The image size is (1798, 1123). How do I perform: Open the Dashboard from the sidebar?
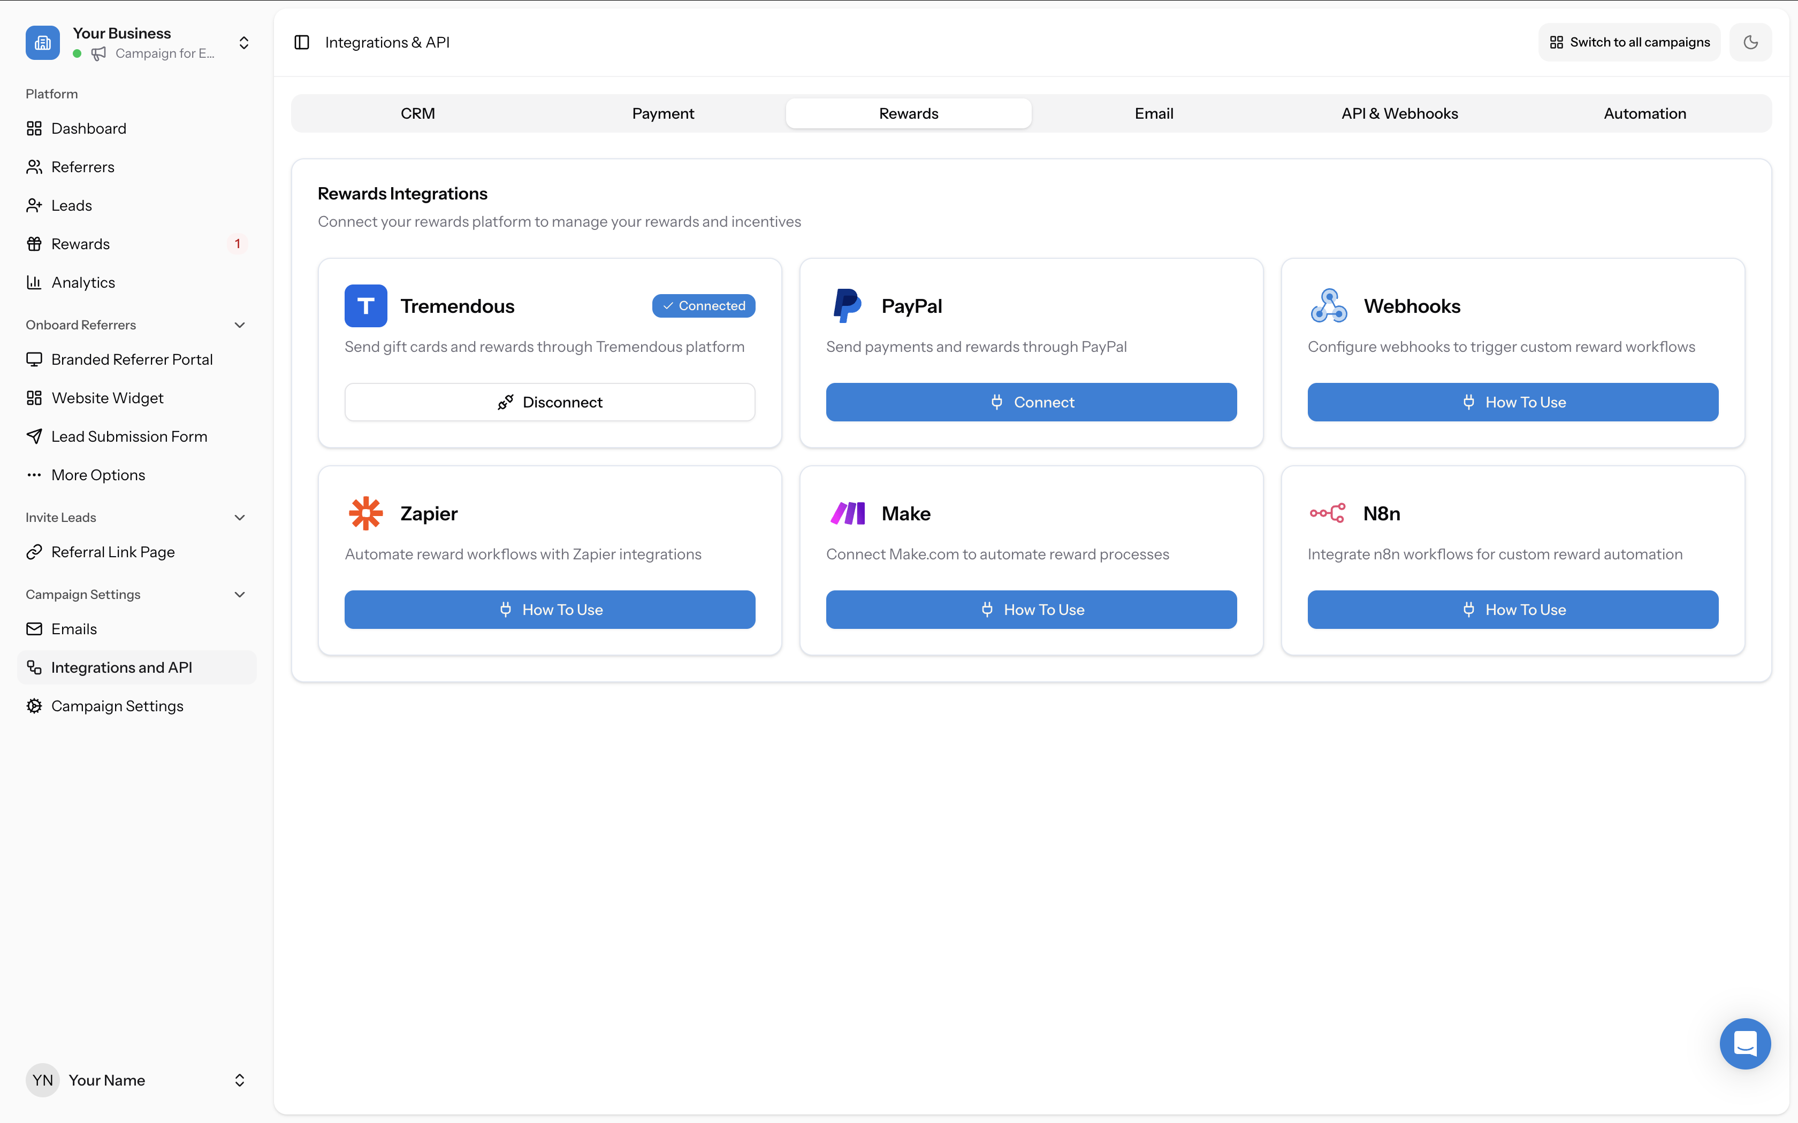[x=89, y=128]
